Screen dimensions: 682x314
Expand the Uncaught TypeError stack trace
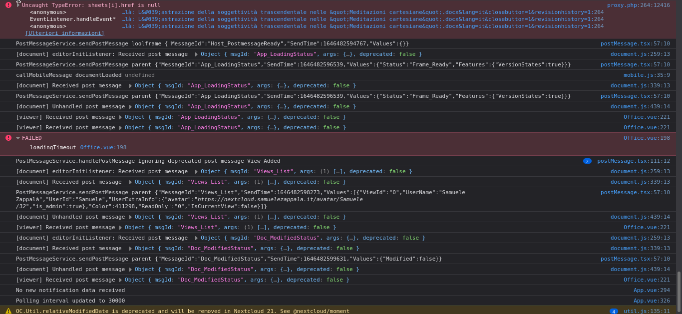18,5
